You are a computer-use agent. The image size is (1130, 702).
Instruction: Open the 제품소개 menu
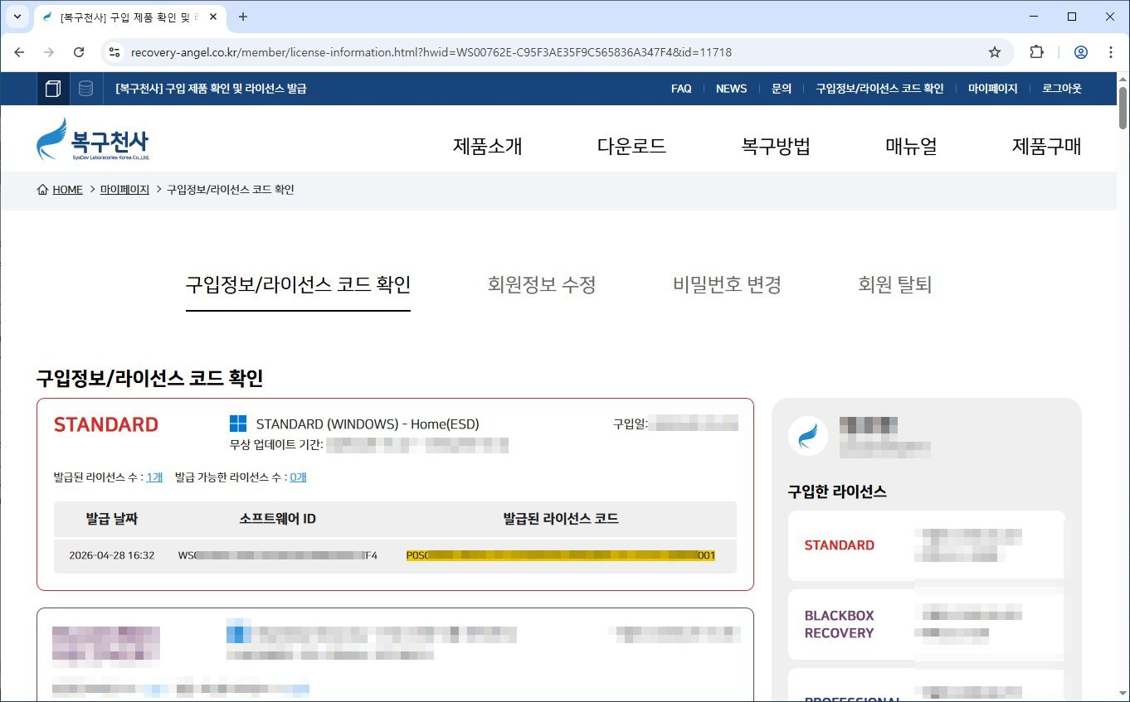click(x=487, y=147)
